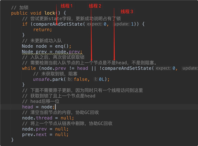Place cursor on head = node line
Viewport: 198px width, 146px height.
tap(38, 107)
